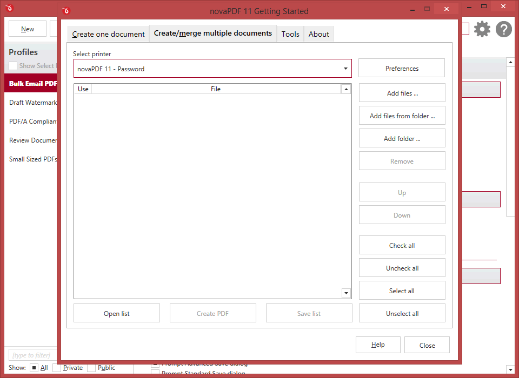The image size is (519, 378).
Task: Click the Down button
Action: [402, 215]
